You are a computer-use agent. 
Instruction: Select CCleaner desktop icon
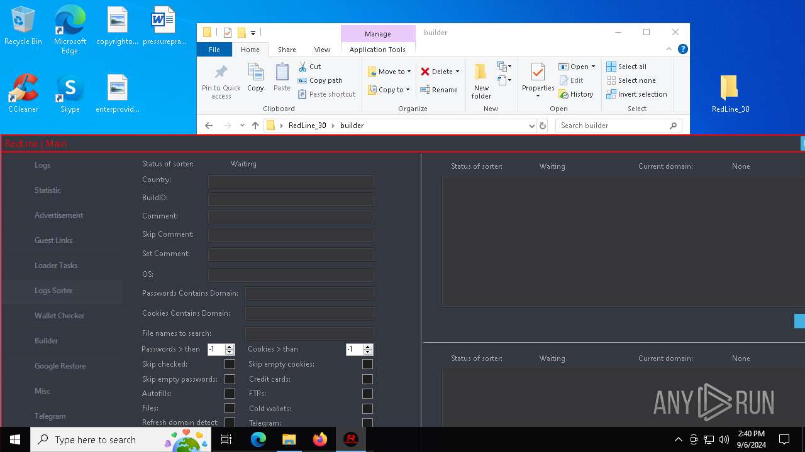23,94
